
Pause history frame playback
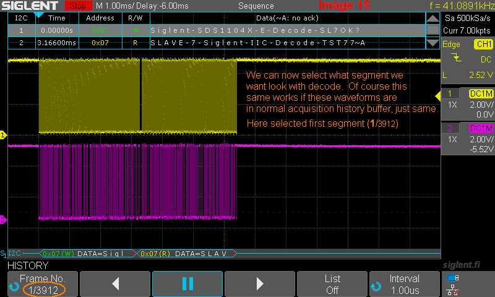[187, 284]
